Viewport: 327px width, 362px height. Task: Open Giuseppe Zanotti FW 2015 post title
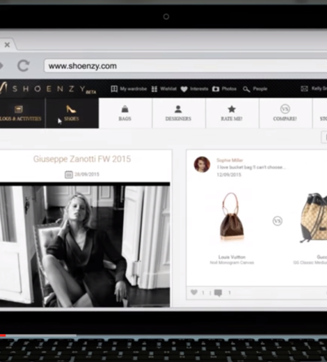point(82,159)
